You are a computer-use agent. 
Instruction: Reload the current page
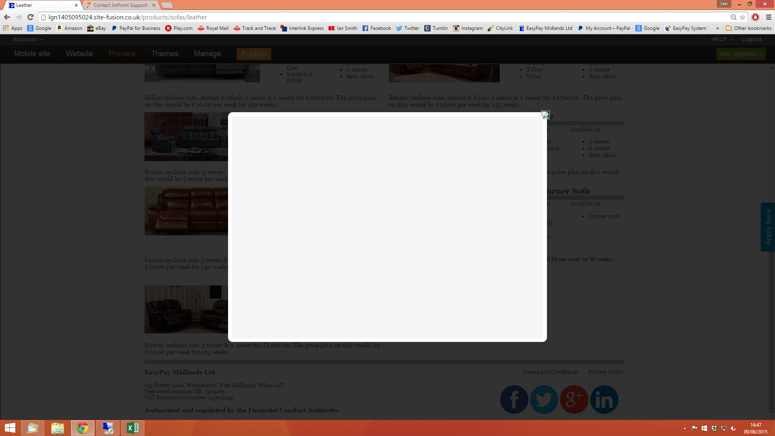point(30,17)
